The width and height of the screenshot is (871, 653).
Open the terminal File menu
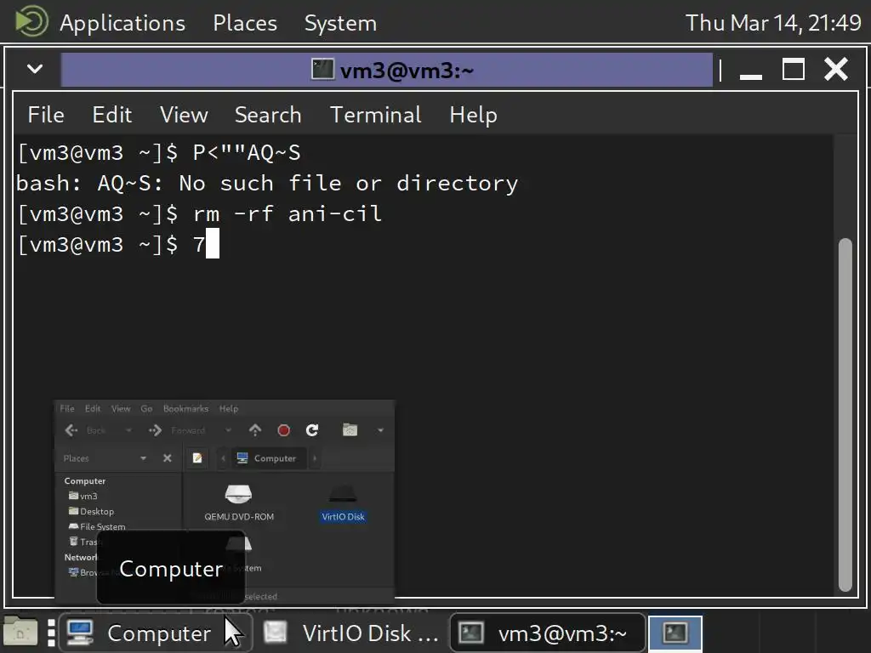[x=46, y=115]
